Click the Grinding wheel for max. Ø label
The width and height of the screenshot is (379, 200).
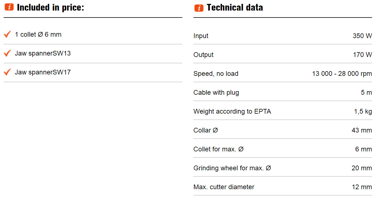pyautogui.click(x=232, y=168)
